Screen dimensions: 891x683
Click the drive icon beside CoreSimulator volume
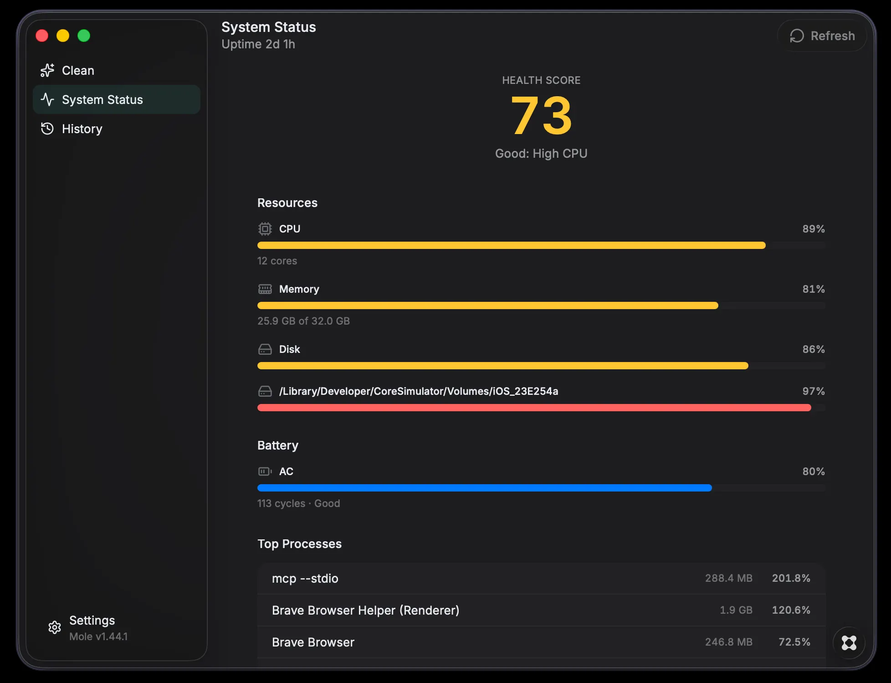coord(265,391)
